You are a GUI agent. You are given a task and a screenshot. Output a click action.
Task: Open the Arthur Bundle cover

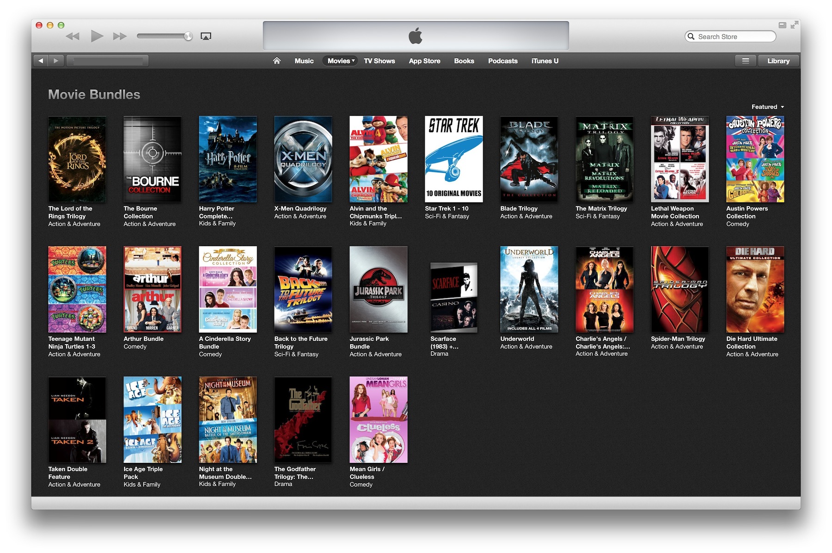click(x=153, y=290)
